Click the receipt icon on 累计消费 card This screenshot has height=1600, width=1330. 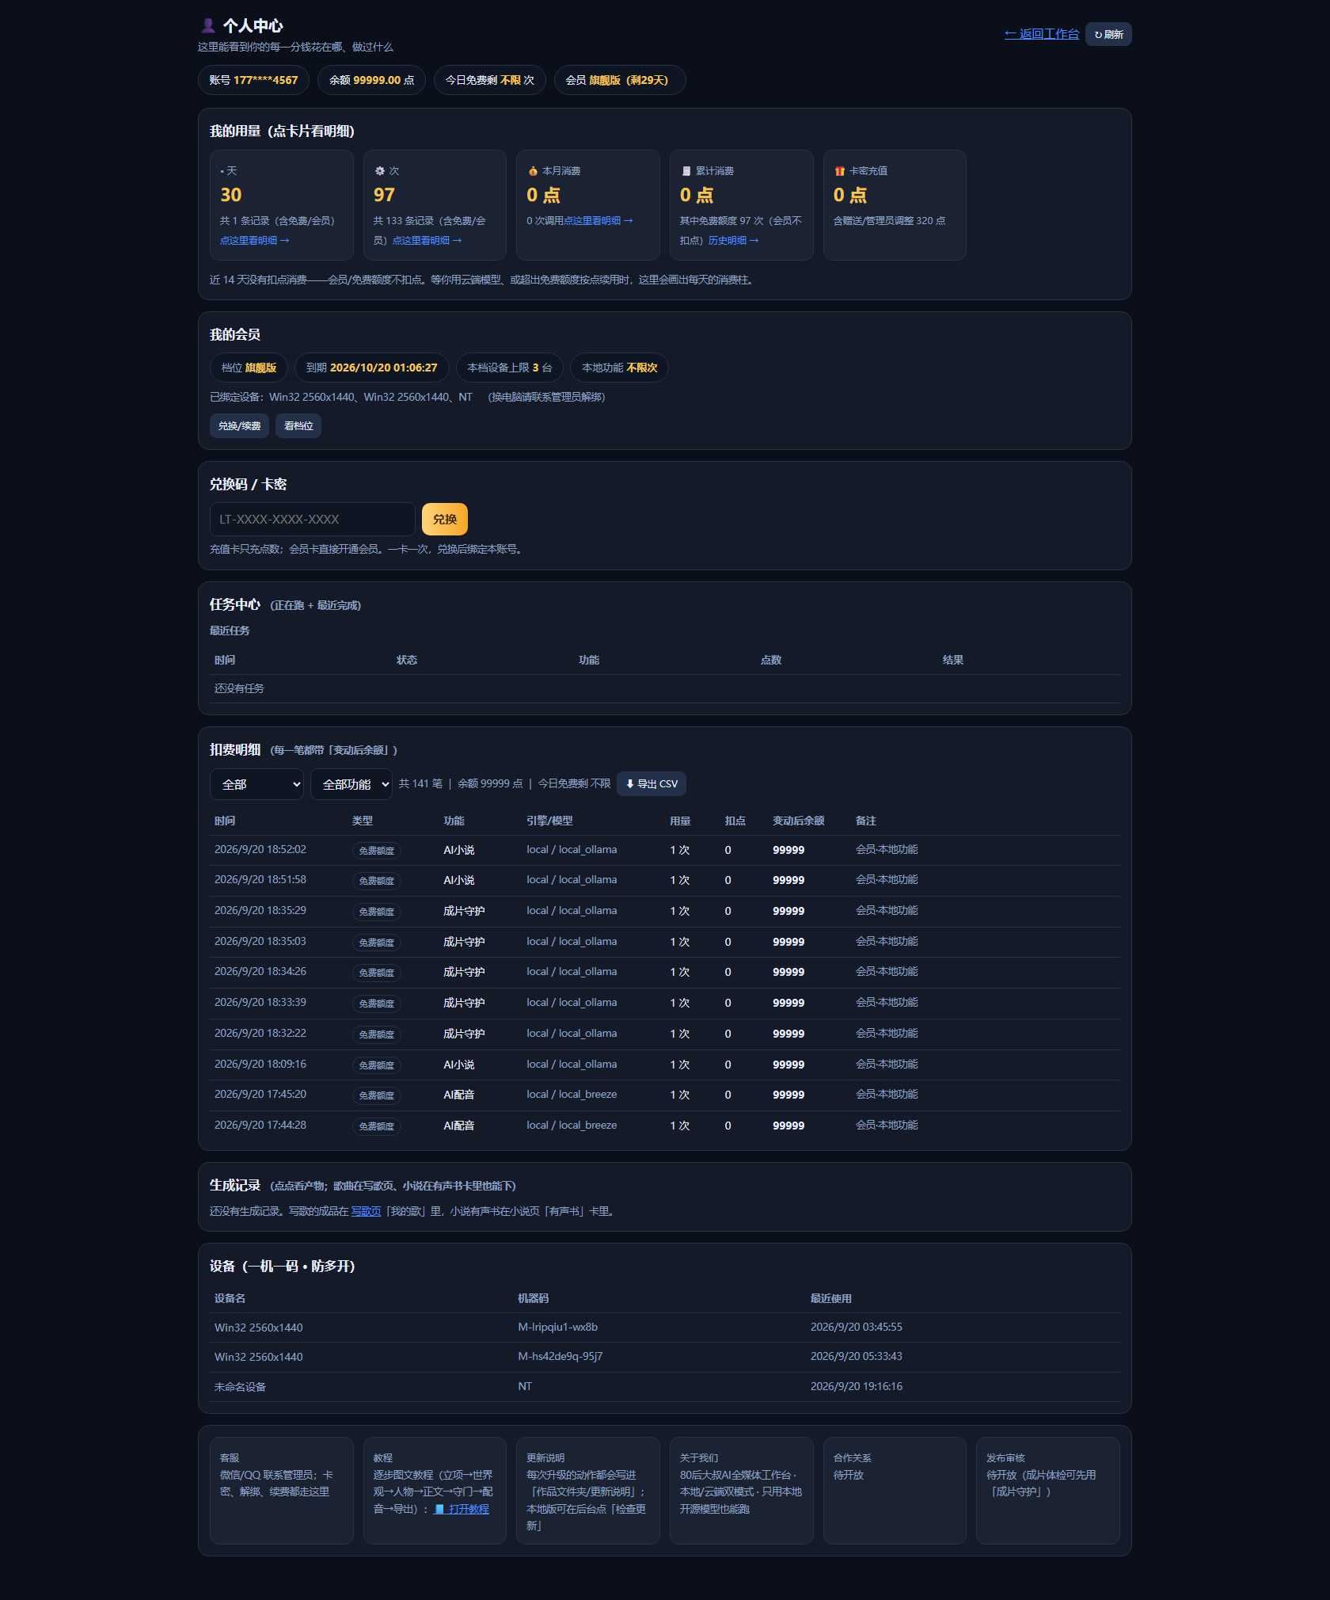(x=686, y=171)
